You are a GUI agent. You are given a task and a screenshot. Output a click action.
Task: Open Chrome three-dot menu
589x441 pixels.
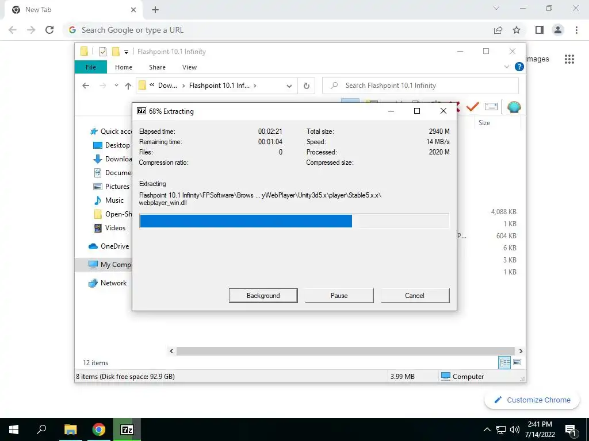[576, 30]
